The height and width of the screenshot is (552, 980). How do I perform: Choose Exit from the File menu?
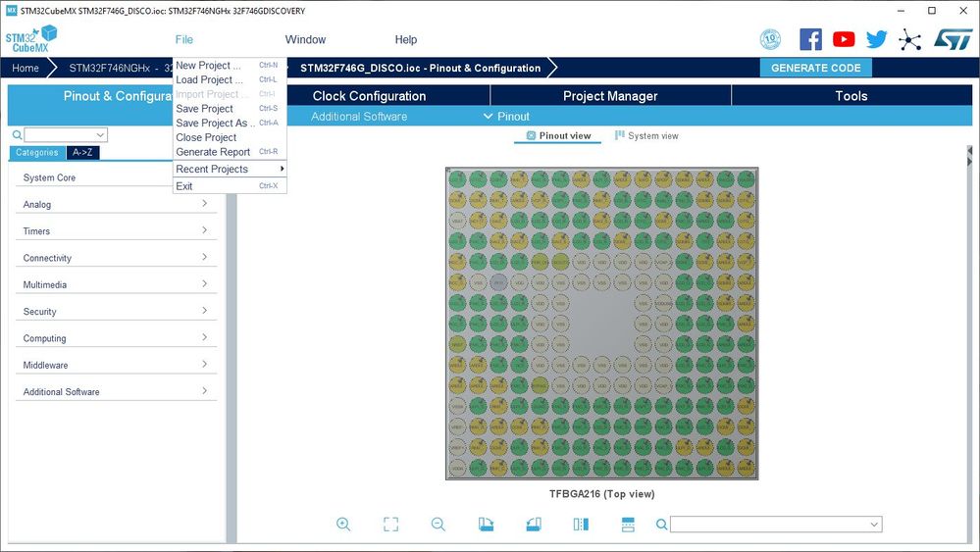[230, 185]
